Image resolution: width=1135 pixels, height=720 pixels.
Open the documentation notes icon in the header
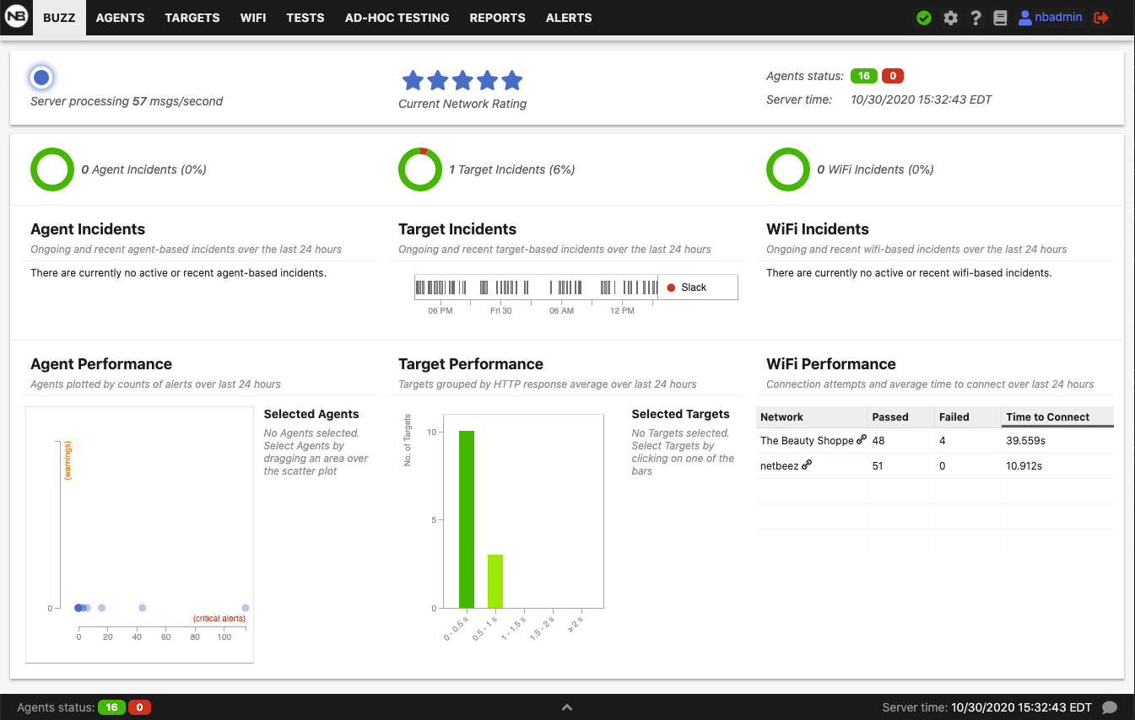(1000, 17)
